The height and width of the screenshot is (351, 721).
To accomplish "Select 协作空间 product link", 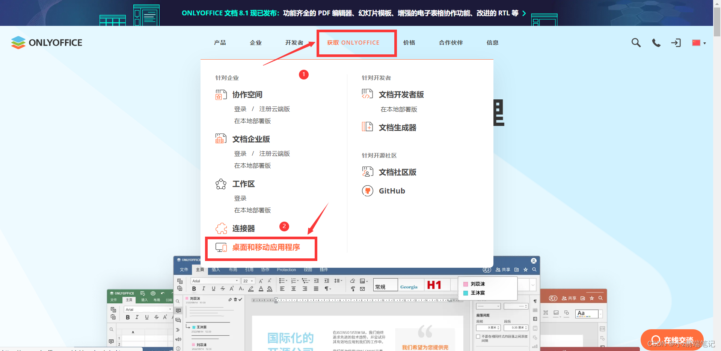I will 247,94.
